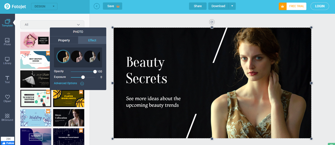Click the LOGIN button
The image size is (335, 145).
pos(320,6)
